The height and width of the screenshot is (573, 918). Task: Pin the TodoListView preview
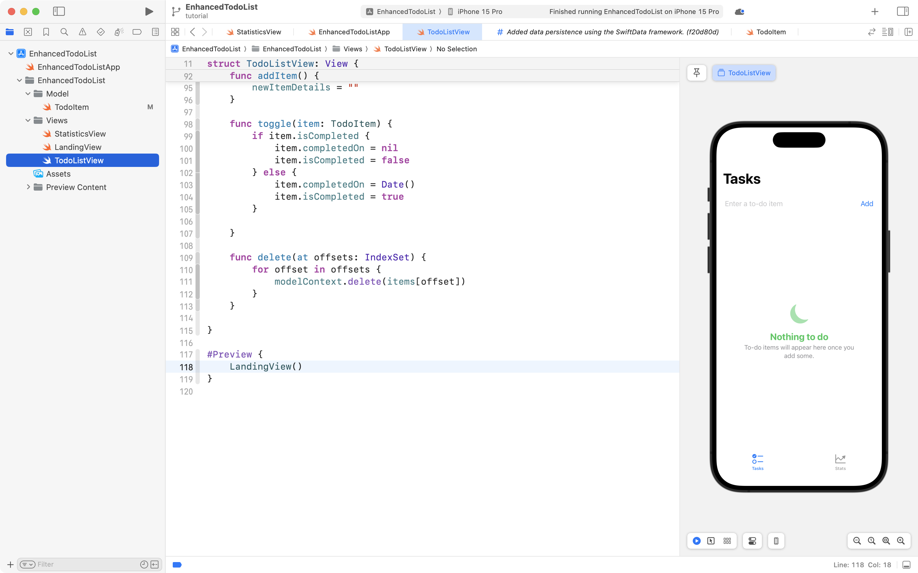[697, 73]
